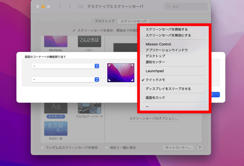Enable 時計と一緒に表示 checkbox
244x166 pixels.
[107, 148]
